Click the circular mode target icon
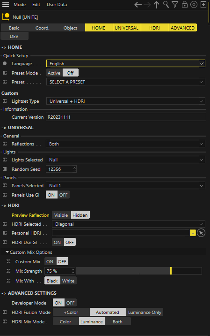Image resolution: width=210 pixels, height=336 pixels. point(194,5)
